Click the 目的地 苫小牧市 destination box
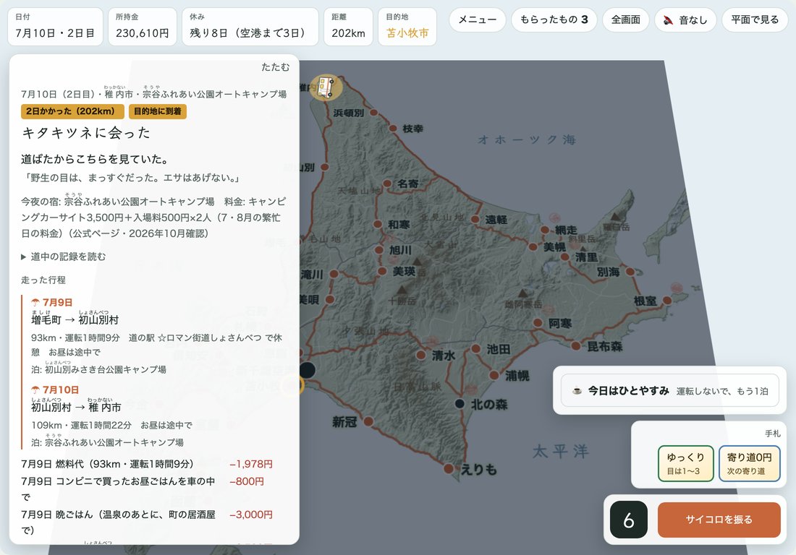 pos(407,27)
